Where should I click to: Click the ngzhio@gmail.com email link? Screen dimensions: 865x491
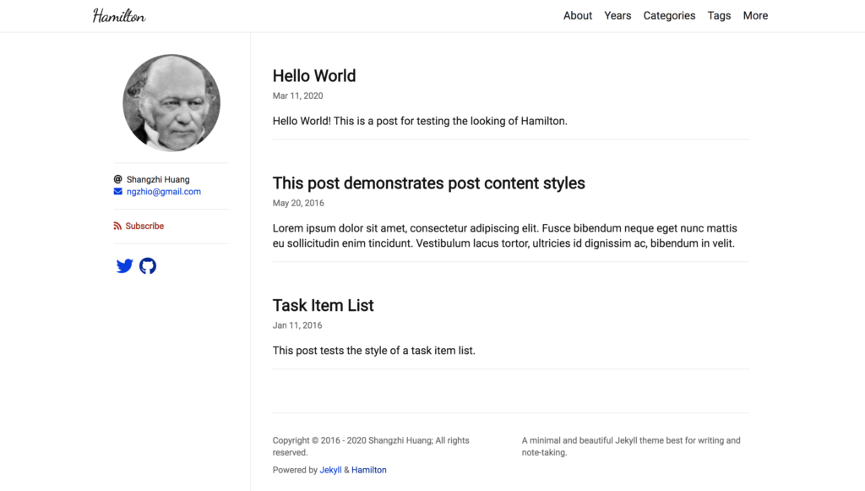[x=164, y=192]
